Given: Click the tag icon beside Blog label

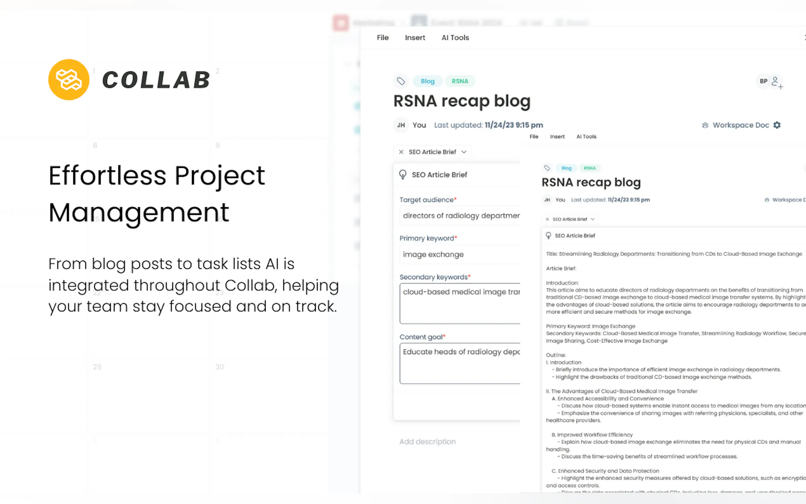Looking at the screenshot, I should (x=401, y=81).
